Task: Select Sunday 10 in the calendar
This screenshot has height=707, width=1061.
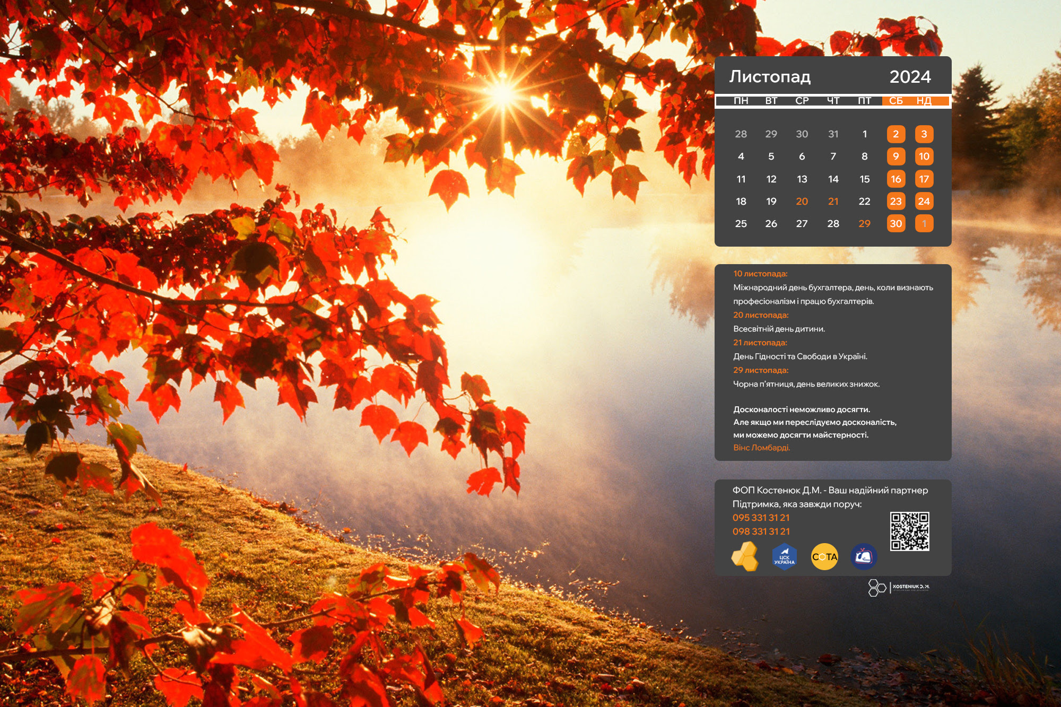Action: click(924, 156)
